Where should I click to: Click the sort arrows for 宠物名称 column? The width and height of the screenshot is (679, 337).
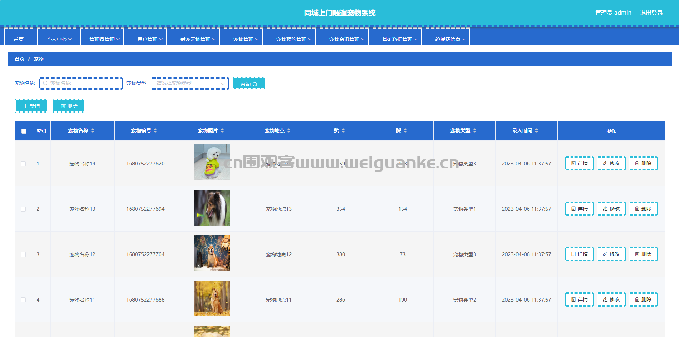coord(93,131)
